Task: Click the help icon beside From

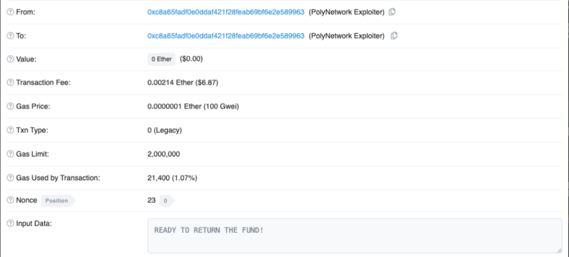Action: click(x=10, y=12)
